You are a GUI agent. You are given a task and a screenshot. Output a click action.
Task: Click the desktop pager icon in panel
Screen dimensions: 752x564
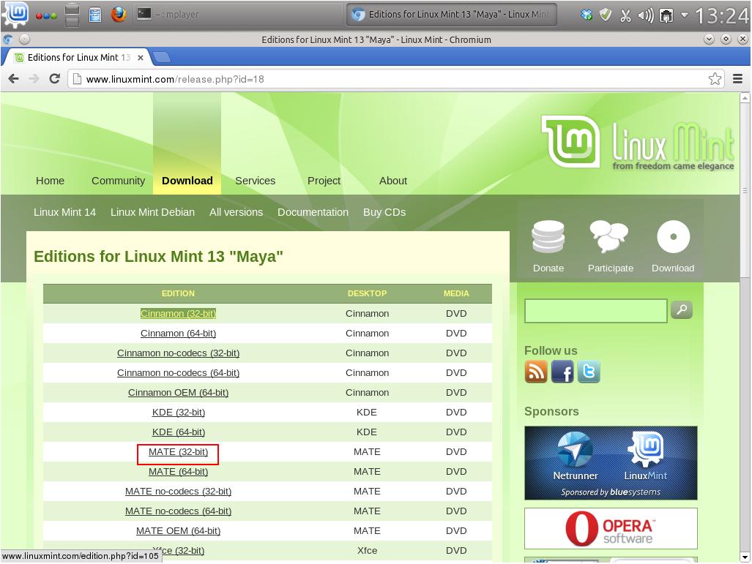pos(72,15)
